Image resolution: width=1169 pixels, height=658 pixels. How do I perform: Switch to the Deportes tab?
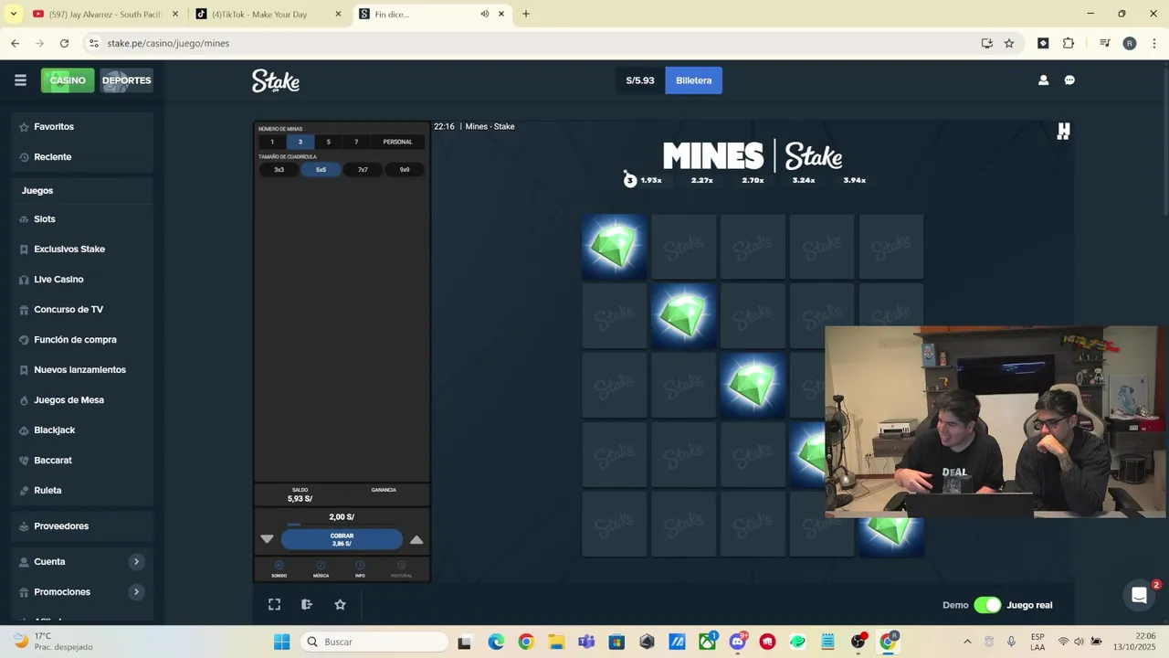[126, 80]
